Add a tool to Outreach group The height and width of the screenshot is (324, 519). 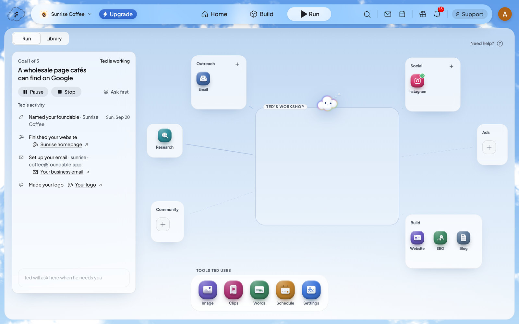coord(237,64)
